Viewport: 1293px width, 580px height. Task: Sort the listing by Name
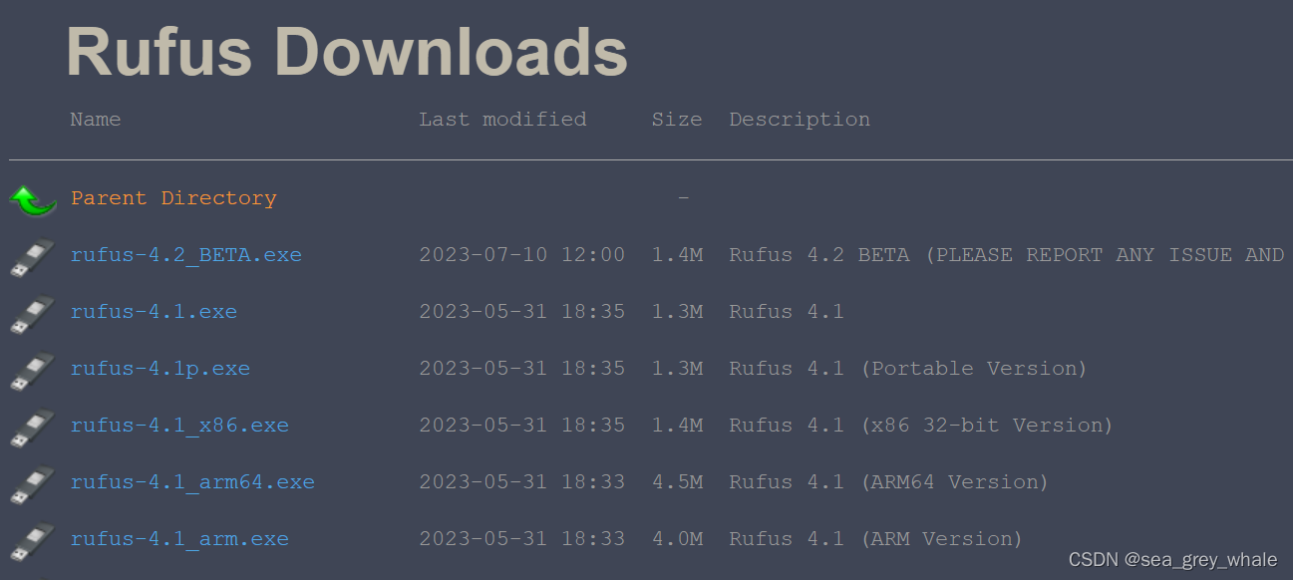coord(95,120)
